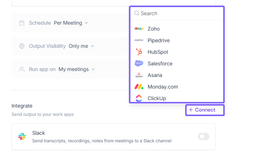Enable the Slack integration toggle

(203, 137)
